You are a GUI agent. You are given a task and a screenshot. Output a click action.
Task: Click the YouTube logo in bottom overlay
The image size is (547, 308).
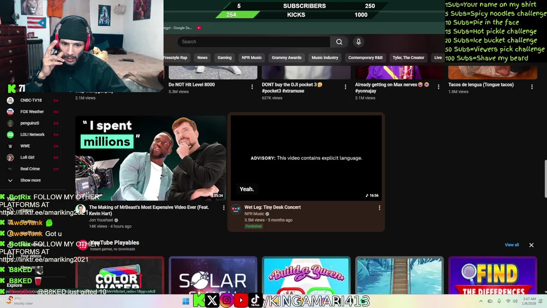(241, 301)
